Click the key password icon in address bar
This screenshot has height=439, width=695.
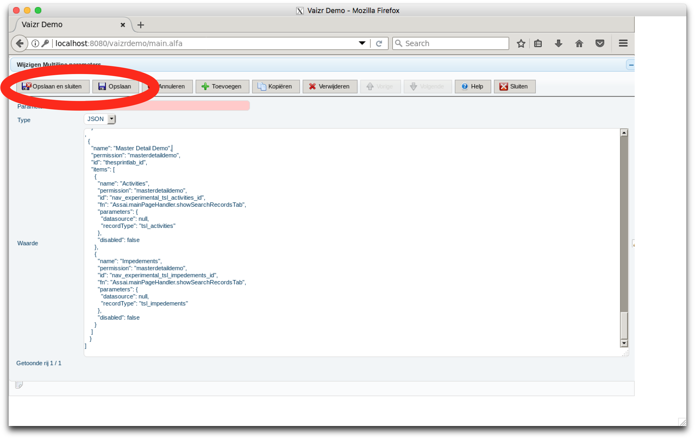click(x=45, y=43)
